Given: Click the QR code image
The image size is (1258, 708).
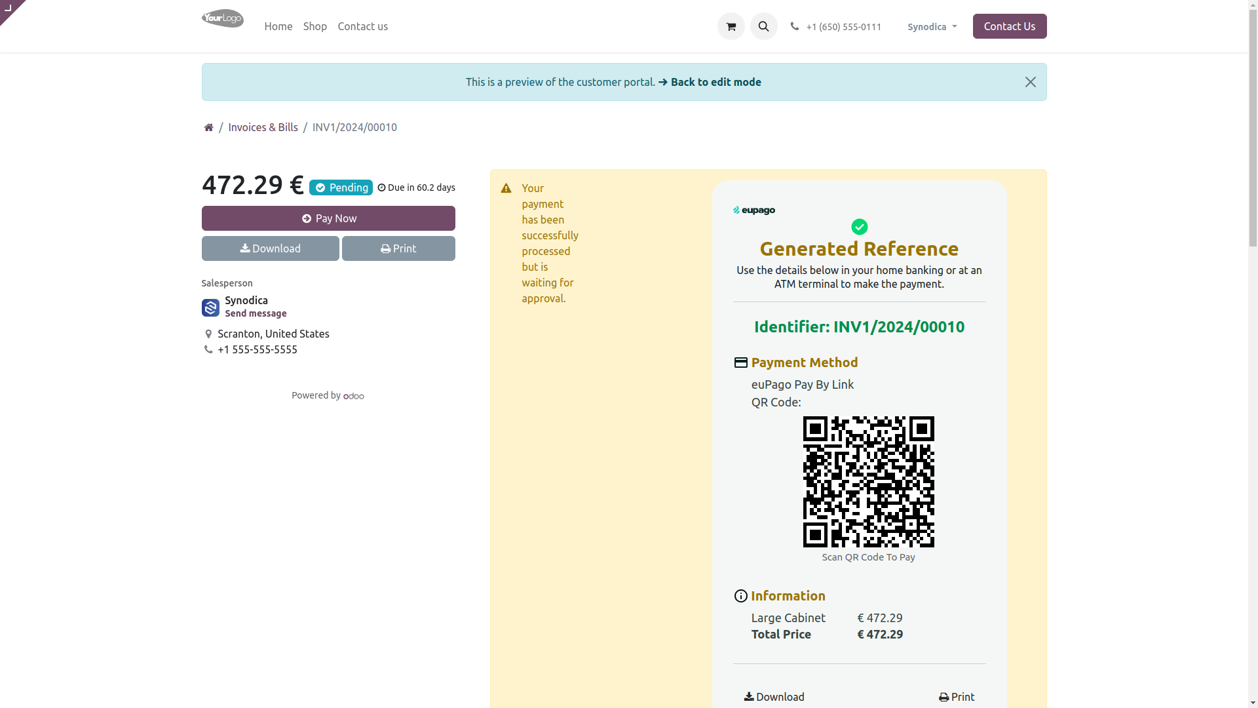Looking at the screenshot, I should click(x=868, y=482).
